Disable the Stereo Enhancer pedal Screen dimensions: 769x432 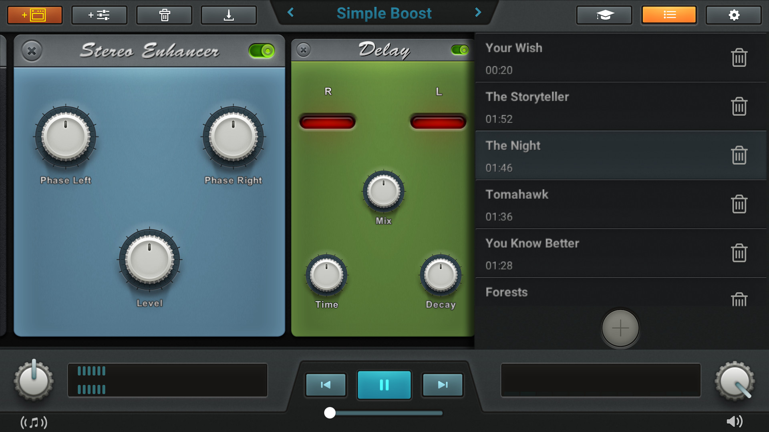(260, 50)
